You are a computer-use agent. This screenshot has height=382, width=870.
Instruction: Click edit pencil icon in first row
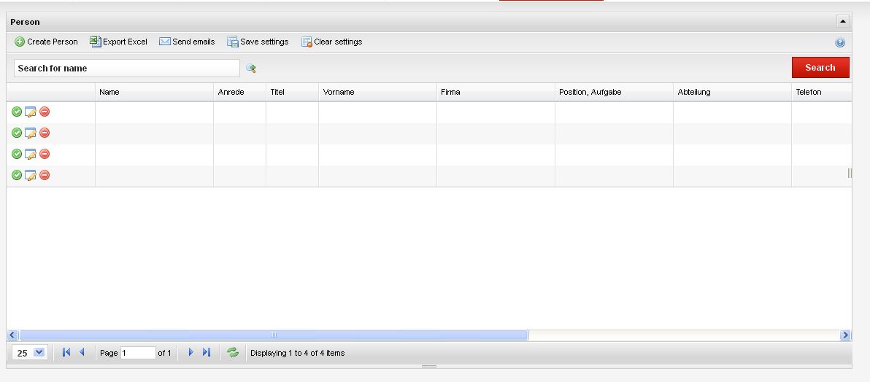click(31, 112)
